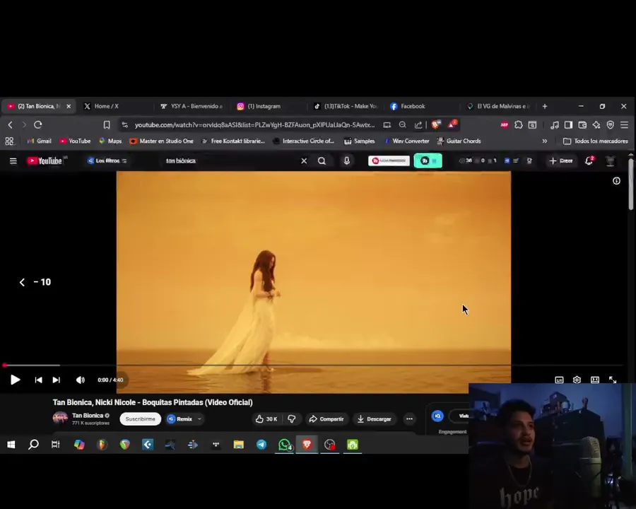
Task: Open WhatsApp from the taskbar
Action: (x=284, y=445)
